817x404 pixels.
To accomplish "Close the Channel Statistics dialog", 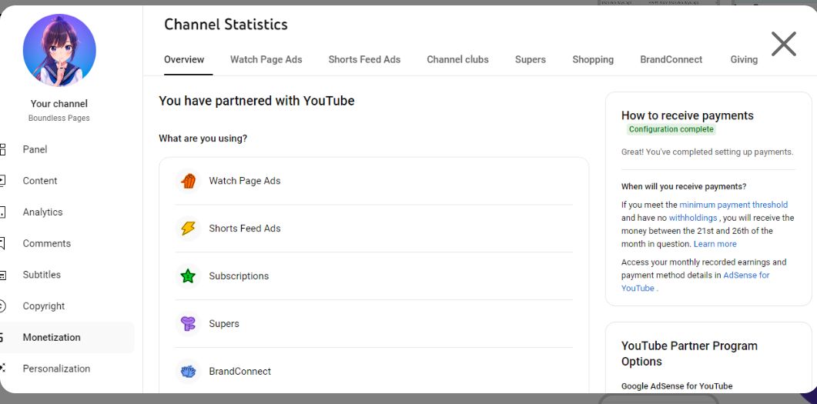I will click(x=784, y=44).
